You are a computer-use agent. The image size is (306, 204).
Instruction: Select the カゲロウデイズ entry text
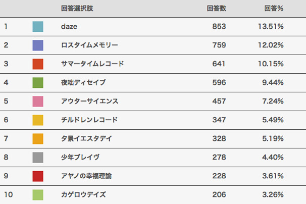pyautogui.click(x=83, y=195)
